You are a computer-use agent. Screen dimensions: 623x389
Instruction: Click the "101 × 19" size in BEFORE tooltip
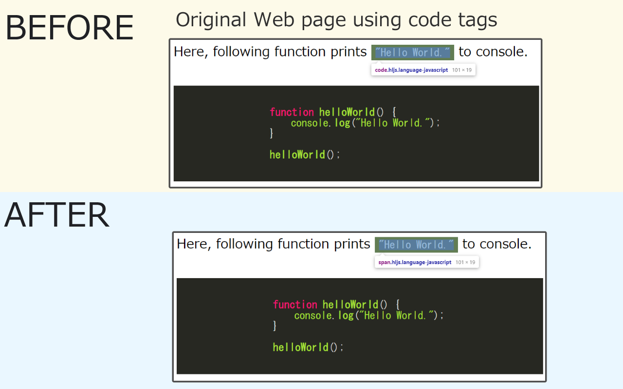[x=462, y=70]
